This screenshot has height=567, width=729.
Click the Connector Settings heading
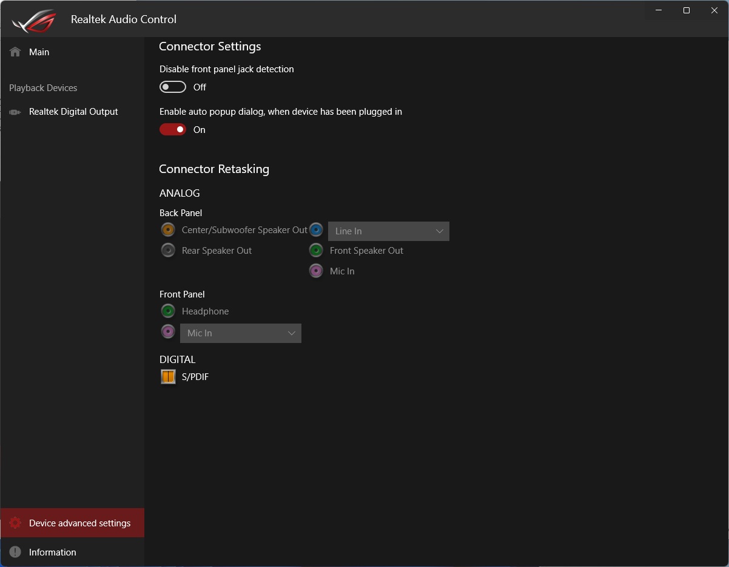210,47
